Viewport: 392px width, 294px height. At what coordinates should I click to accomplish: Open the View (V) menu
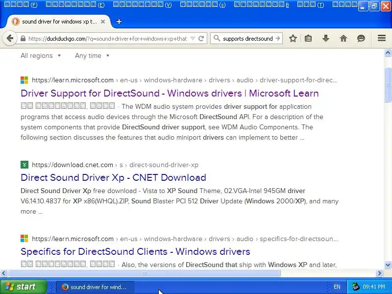coord(142,4)
